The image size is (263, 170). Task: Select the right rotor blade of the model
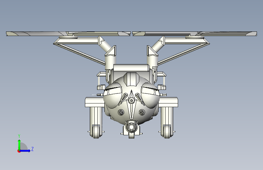[194, 34]
